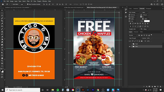Add a layer mask from Layers footer
Screen dimensions: 164x92
point(149,86)
